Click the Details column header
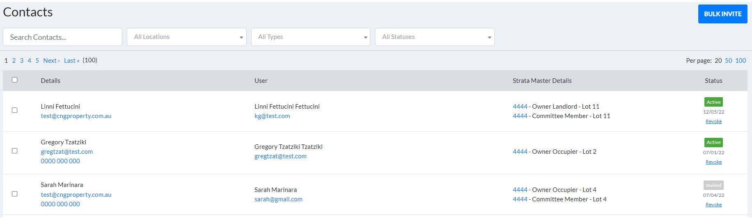The image size is (752, 219). 50,81
